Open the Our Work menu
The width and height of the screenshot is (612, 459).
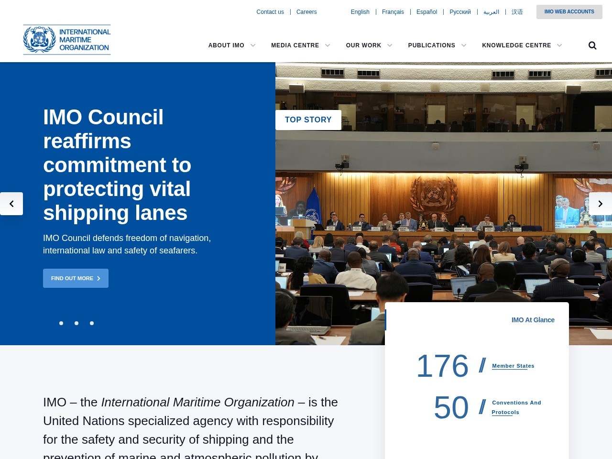tap(363, 45)
